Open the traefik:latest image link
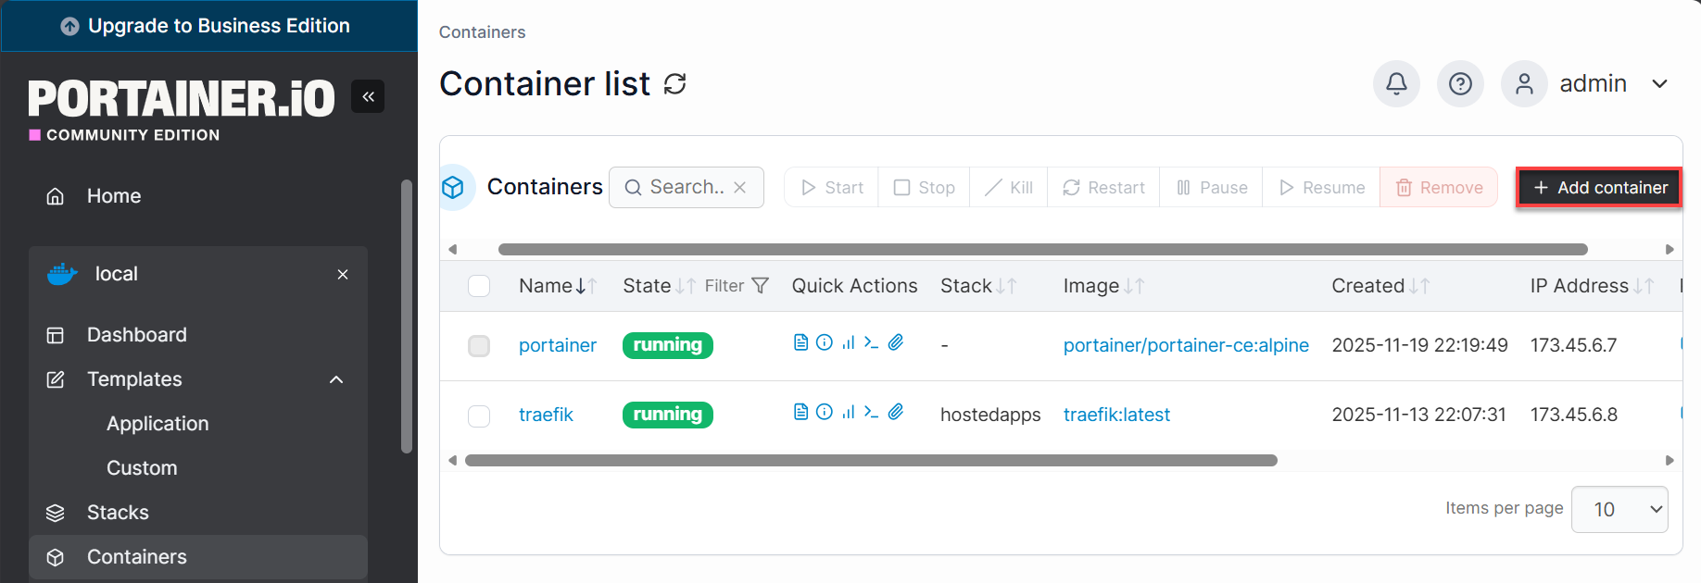1701x583 pixels. [x=1116, y=414]
